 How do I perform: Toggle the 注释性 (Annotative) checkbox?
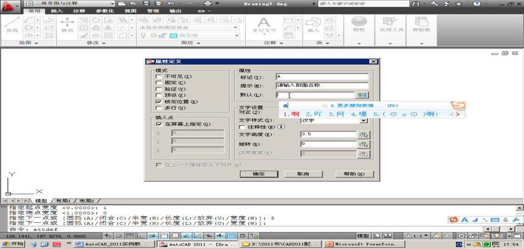242,127
